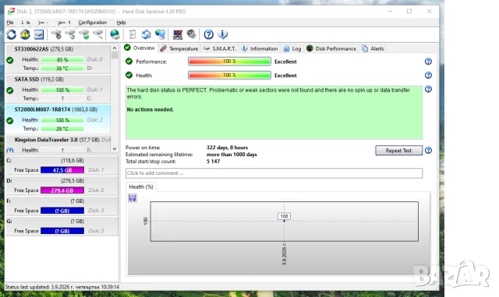Click the blue info 'i' toolbar icon
The width and height of the screenshot is (499, 297).
tap(222, 34)
